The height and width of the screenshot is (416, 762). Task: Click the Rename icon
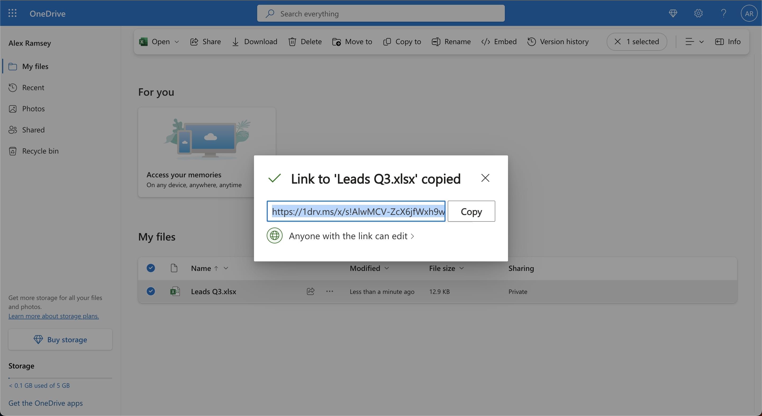click(x=436, y=42)
